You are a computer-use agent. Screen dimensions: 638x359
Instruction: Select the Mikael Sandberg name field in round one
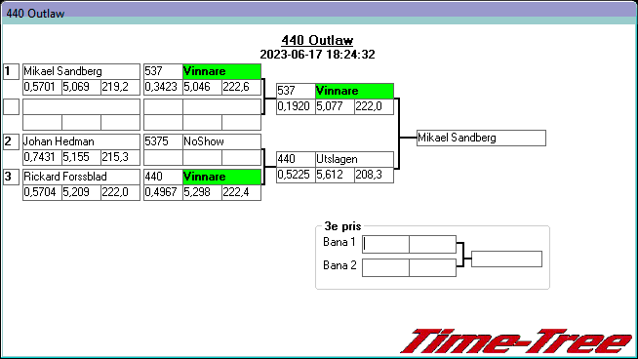click(x=81, y=71)
